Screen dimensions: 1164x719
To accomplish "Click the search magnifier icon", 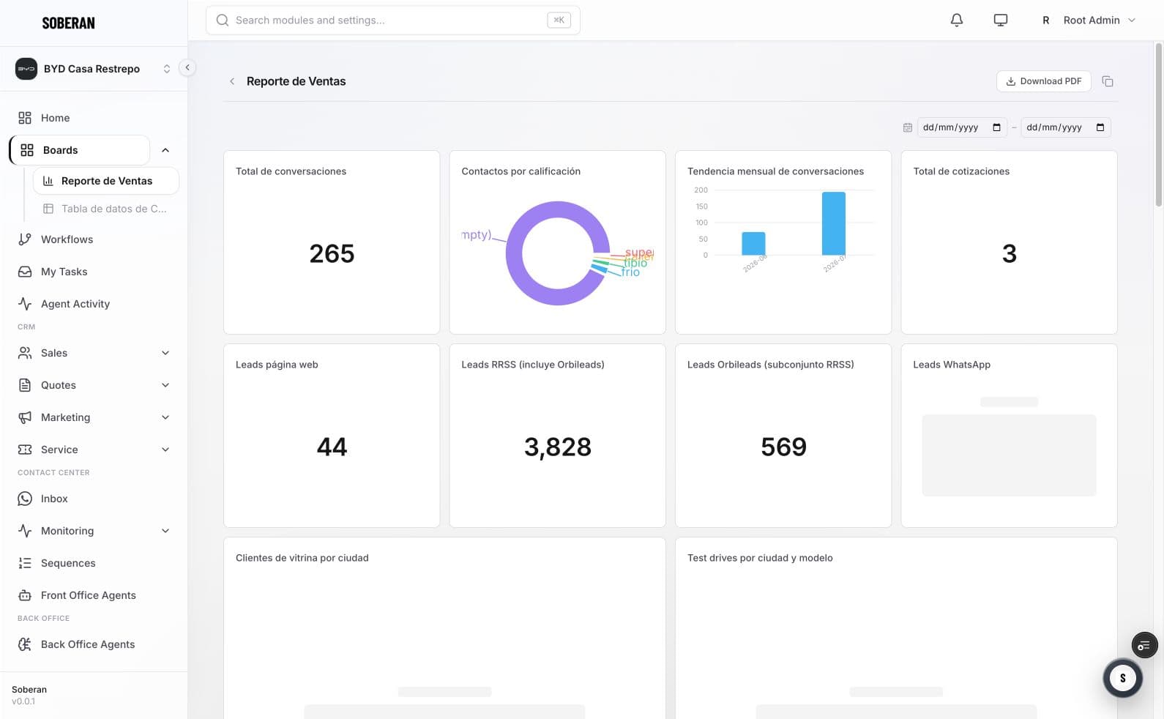I will 223,21.
